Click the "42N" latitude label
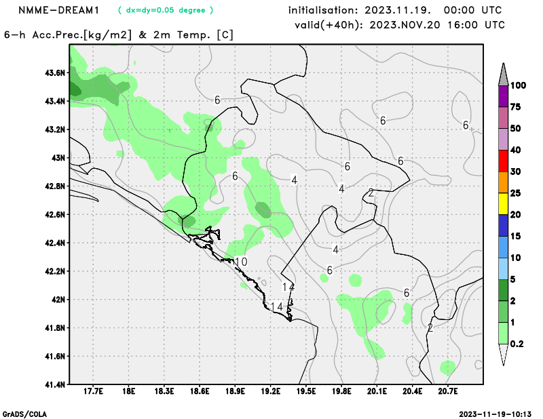The width and height of the screenshot is (543, 419). tap(58, 300)
